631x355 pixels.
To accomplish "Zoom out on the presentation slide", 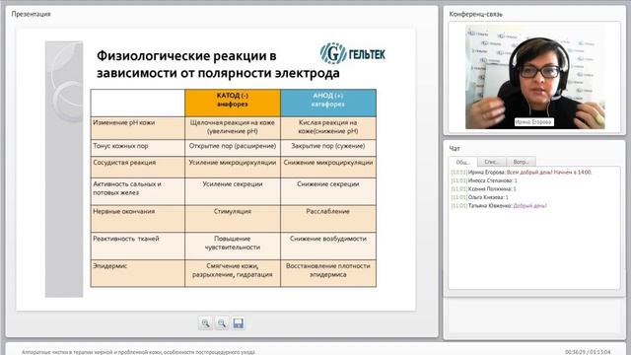I will coord(222,323).
